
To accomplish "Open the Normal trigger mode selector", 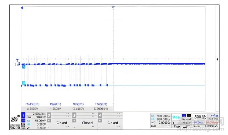I will pos(186,119).
